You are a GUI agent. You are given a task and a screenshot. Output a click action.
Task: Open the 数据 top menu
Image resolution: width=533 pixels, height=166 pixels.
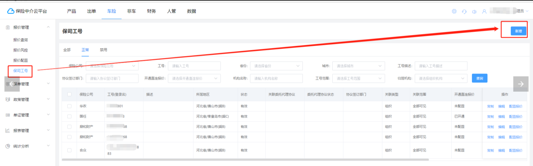coord(191,11)
